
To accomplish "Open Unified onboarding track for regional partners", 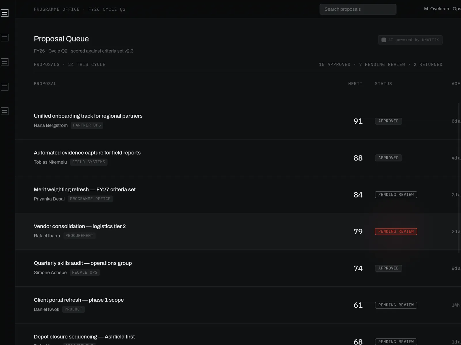I will coord(88,116).
